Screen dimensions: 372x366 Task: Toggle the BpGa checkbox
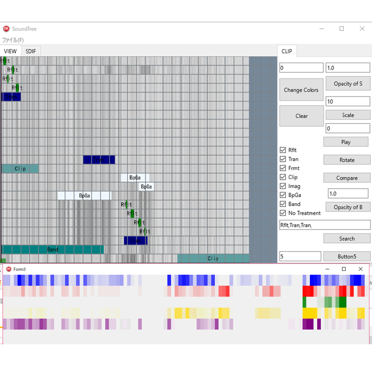click(x=283, y=195)
